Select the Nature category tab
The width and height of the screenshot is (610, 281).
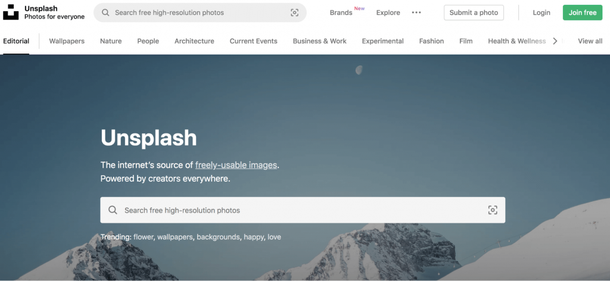pos(111,41)
